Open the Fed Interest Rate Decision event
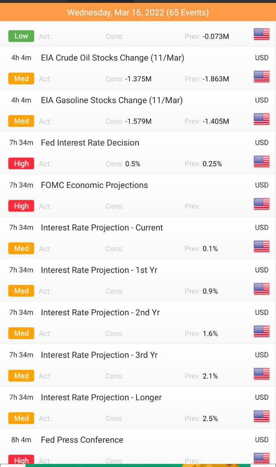Viewport: 276px width, 467px height. click(x=90, y=143)
